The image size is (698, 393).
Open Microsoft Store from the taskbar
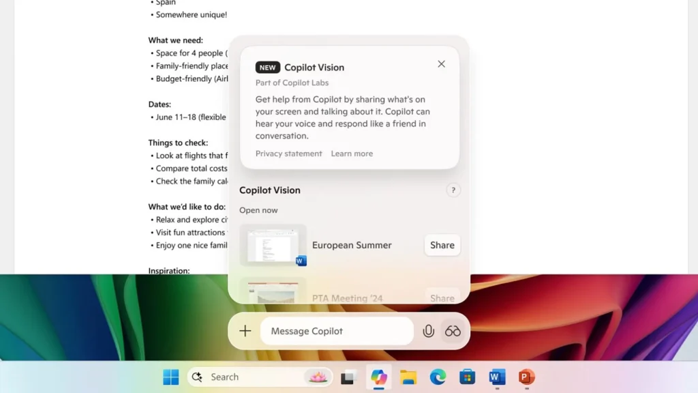pyautogui.click(x=467, y=377)
